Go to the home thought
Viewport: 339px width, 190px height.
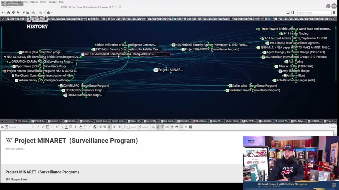coord(8,13)
